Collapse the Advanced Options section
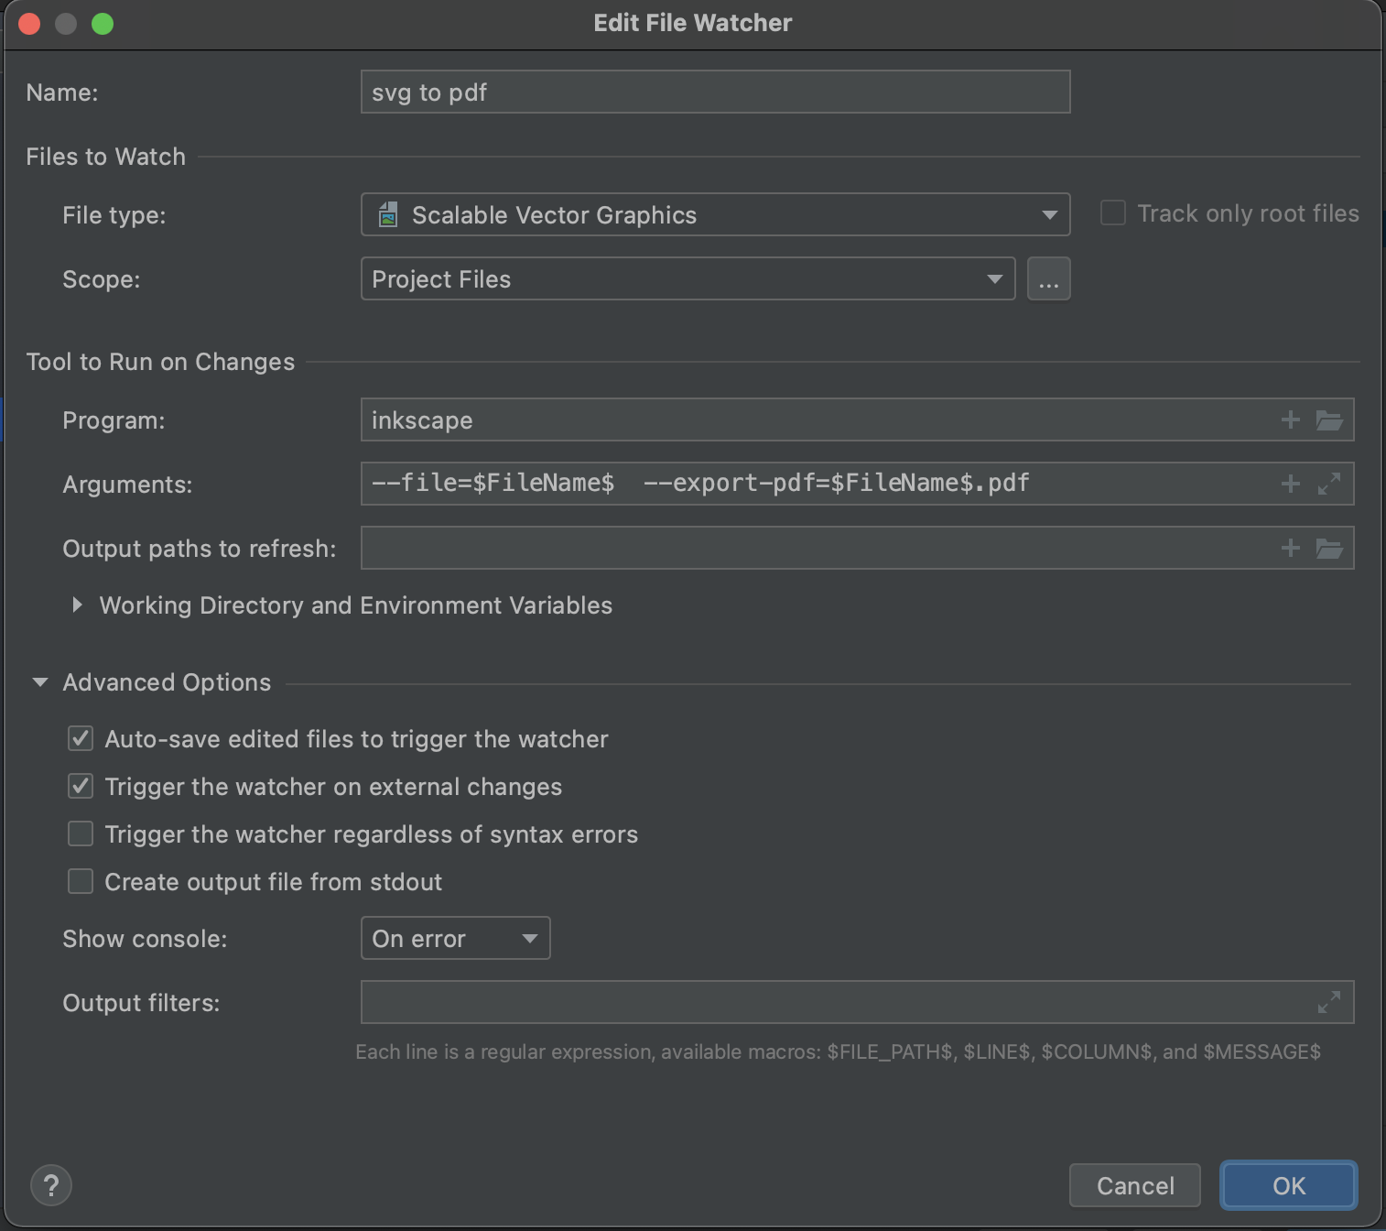 (x=38, y=681)
